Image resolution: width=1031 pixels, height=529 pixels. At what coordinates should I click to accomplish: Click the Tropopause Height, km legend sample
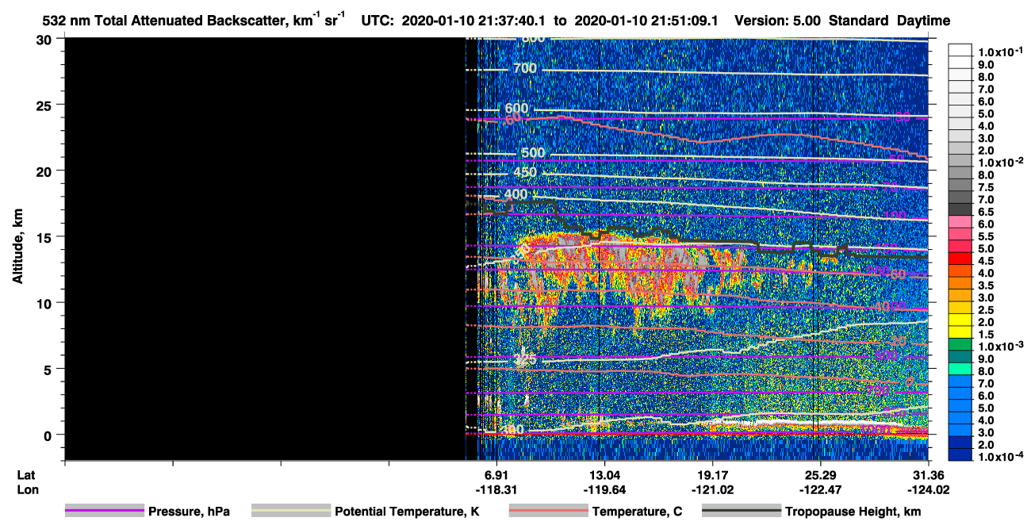click(742, 512)
